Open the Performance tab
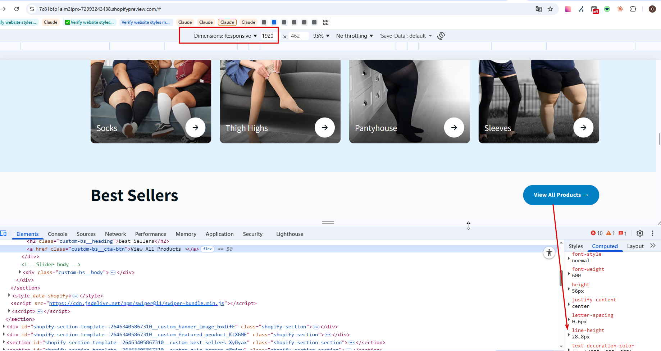This screenshot has height=351, width=661. [x=151, y=234]
